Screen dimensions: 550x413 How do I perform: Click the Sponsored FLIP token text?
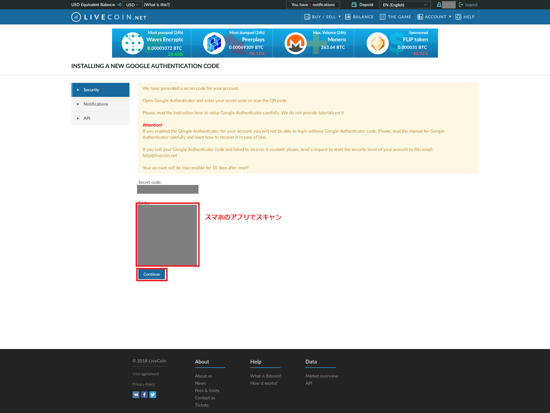pos(416,40)
